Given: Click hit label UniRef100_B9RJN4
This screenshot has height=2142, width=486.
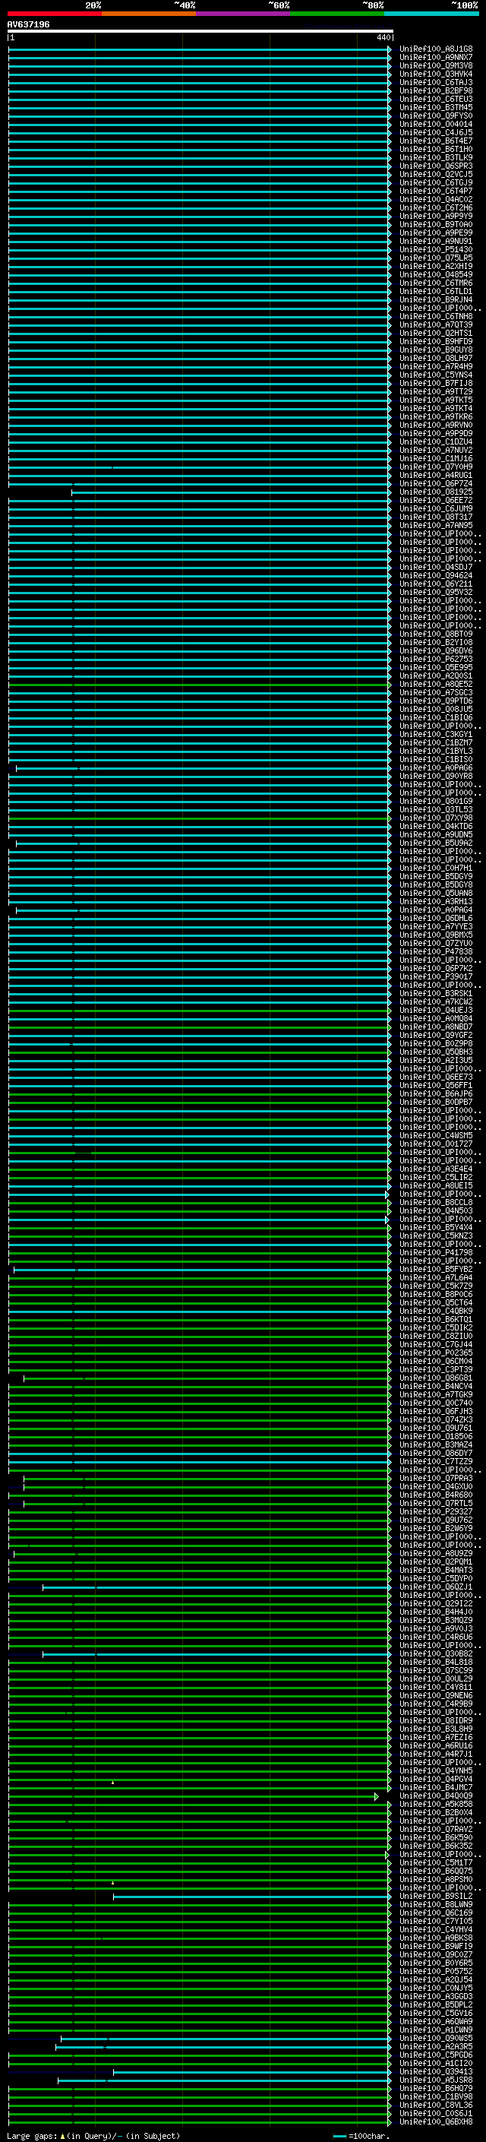Looking at the screenshot, I should click(436, 299).
